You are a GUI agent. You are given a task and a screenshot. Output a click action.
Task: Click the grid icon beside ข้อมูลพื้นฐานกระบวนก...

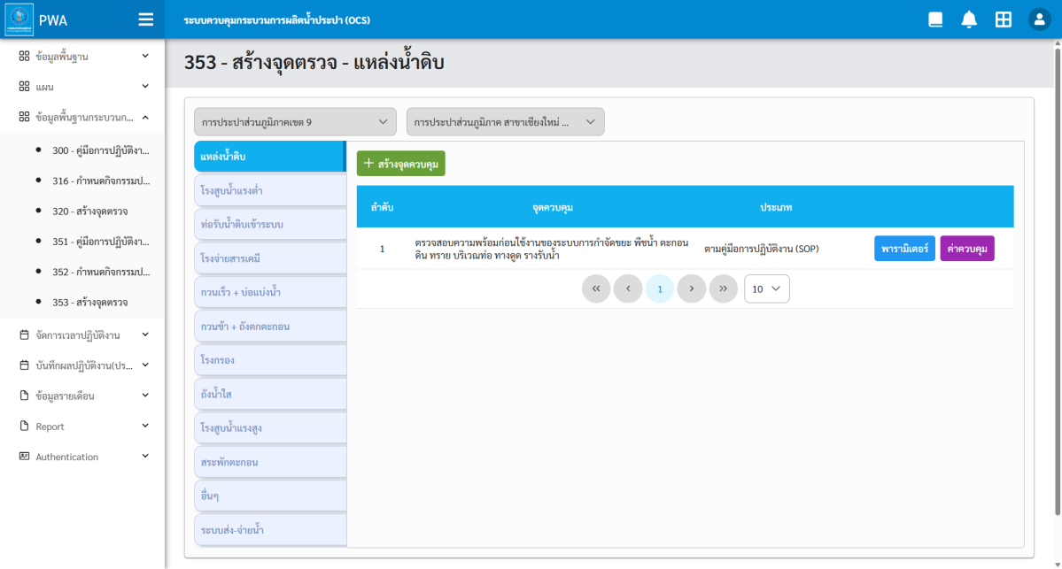coord(25,117)
